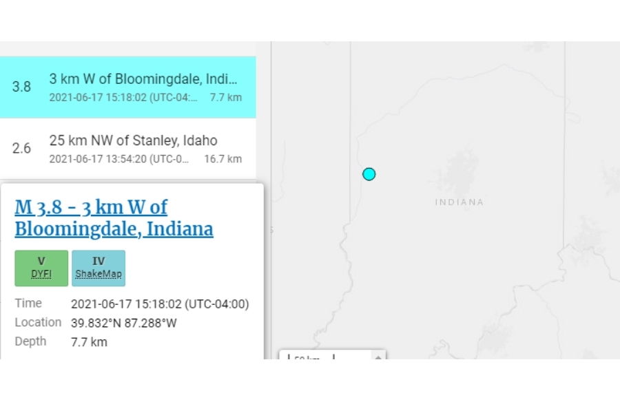
Task: Click the 16.7 km depth in the Stanley row
Action: coord(223,159)
